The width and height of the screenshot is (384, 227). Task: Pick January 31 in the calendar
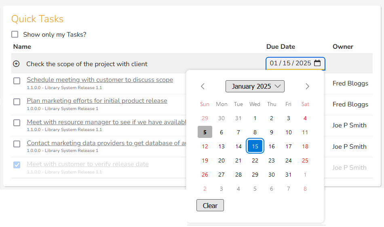click(x=289, y=175)
